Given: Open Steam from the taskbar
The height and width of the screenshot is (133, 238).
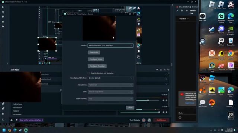Looking at the screenshot, I should pyautogui.click(x=20, y=130).
